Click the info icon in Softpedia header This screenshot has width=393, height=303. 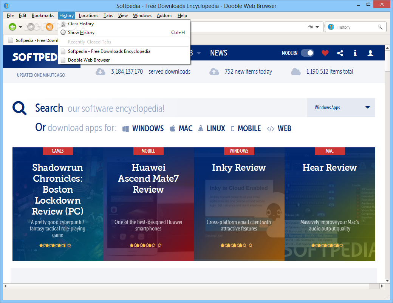(x=355, y=53)
